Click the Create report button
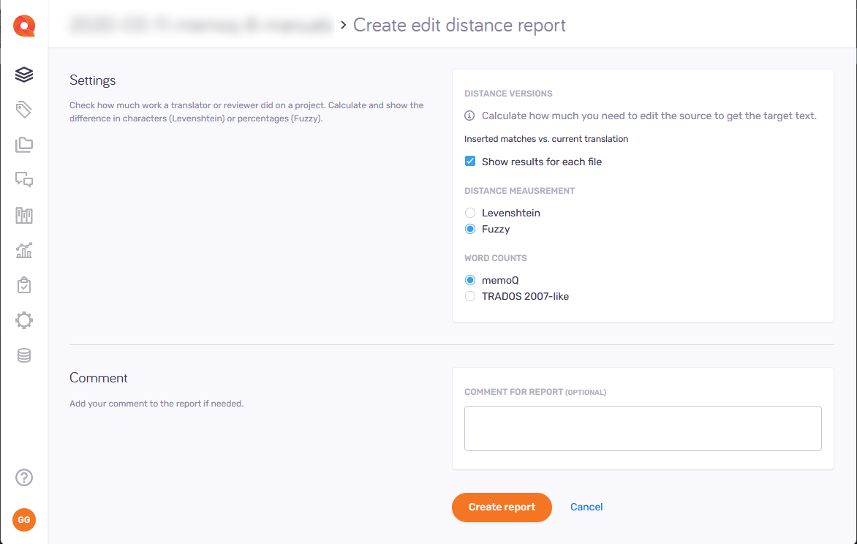The image size is (857, 544). pos(502,507)
